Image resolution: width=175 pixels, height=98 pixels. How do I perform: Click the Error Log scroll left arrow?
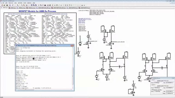17,90
